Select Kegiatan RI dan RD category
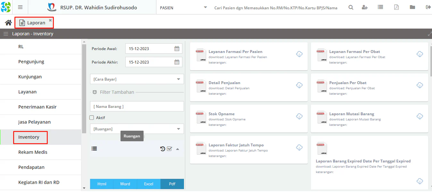This screenshot has height=192, width=432. [x=40, y=182]
